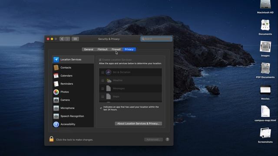Image resolution: width=278 pixels, height=156 pixels.
Task: Select the Privacy tab
Action: (129, 49)
